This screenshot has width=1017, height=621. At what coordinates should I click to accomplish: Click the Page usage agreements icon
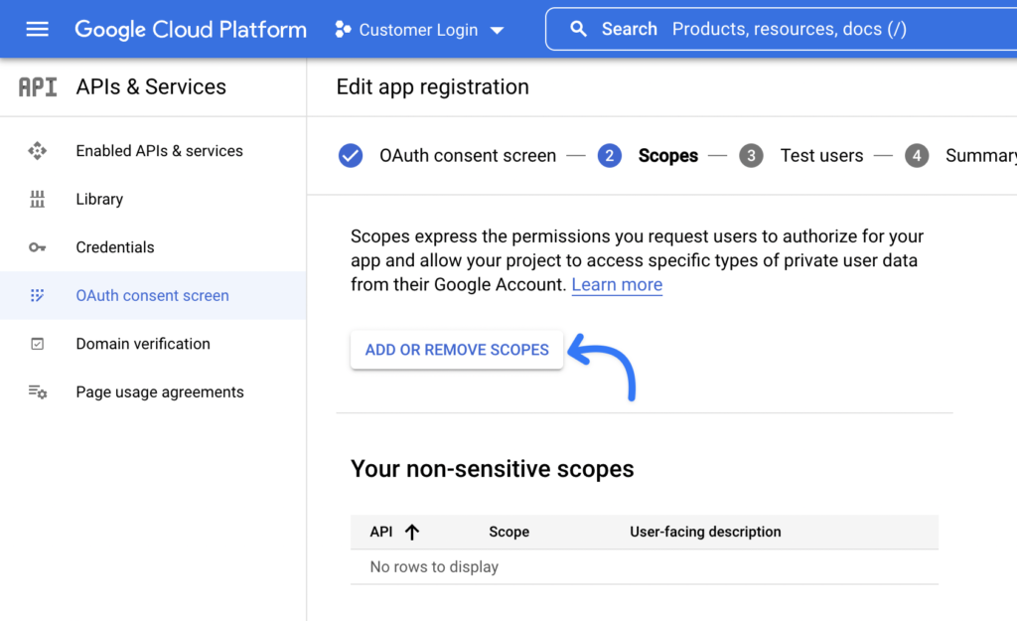point(37,391)
